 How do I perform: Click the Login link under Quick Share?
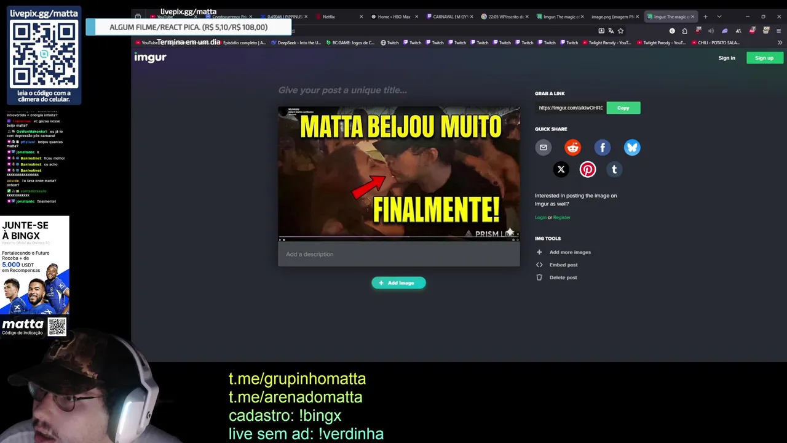click(540, 217)
